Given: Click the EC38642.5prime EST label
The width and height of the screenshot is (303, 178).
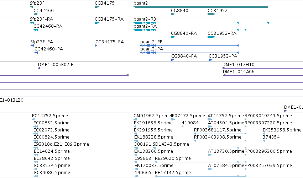Looking at the screenshot, I should [x=52, y=158].
